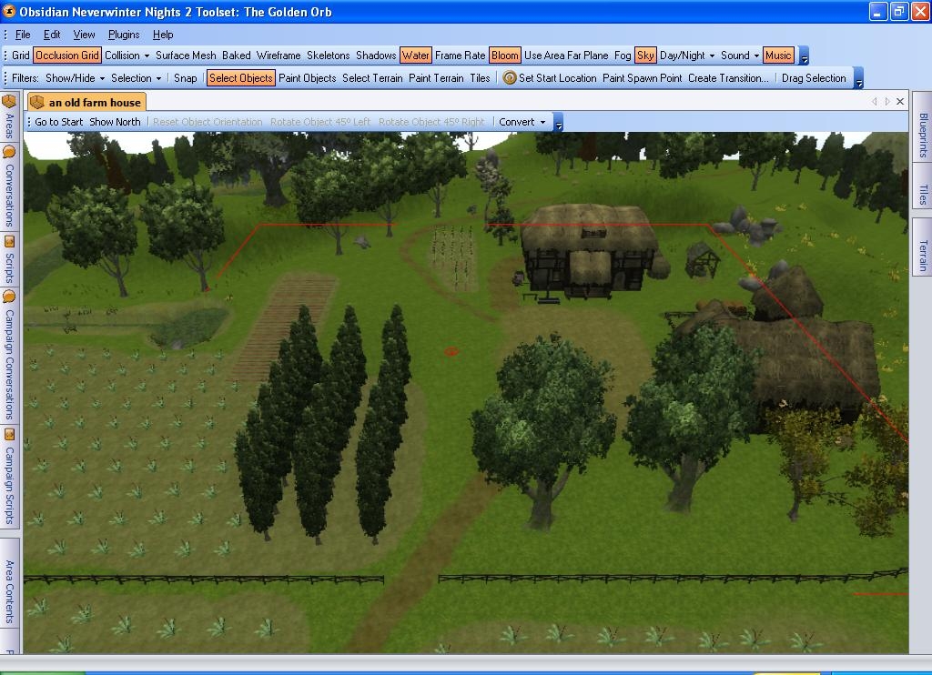The width and height of the screenshot is (932, 675).
Task: Click the area icon on the farm house tab
Action: (37, 103)
